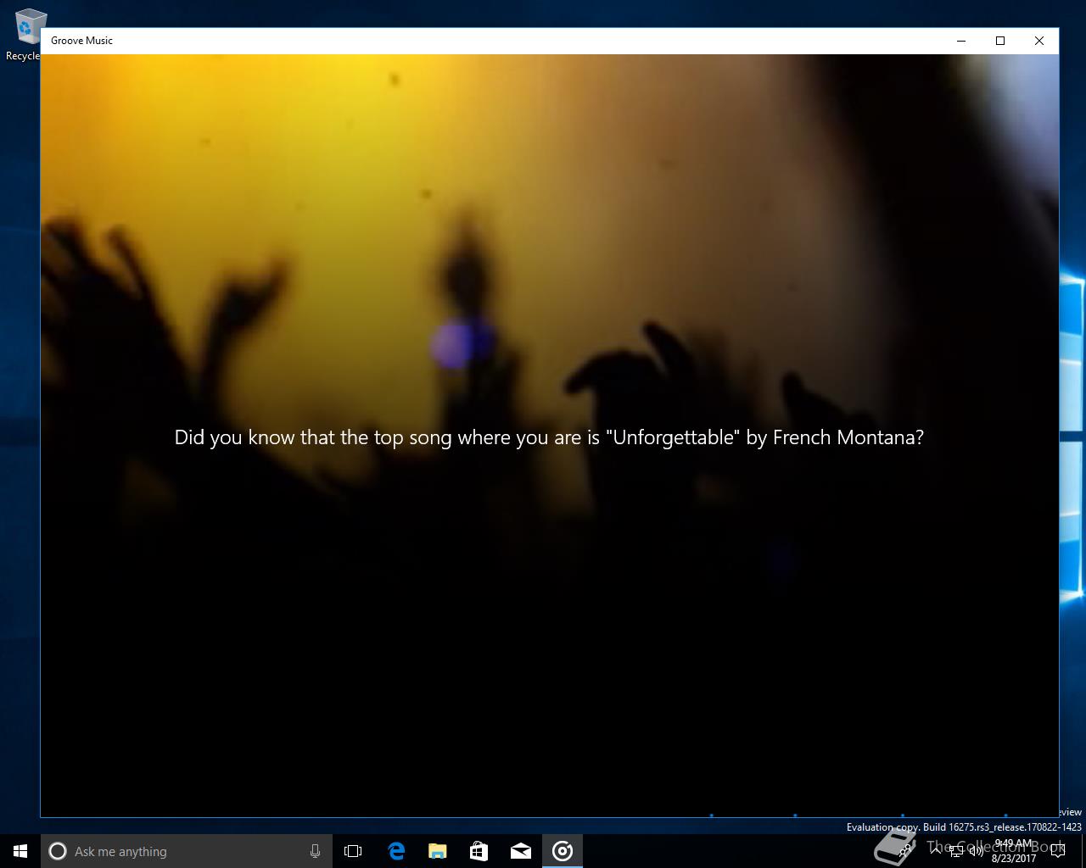The height and width of the screenshot is (868, 1086).
Task: Maximize the Groove Music window
Action: point(1000,41)
